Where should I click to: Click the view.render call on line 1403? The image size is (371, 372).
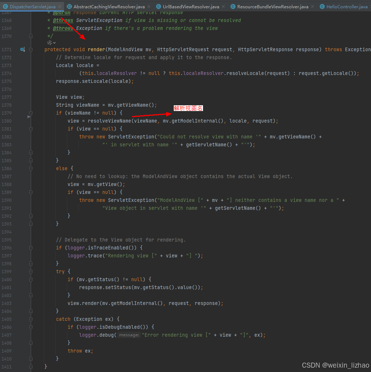click(145, 303)
